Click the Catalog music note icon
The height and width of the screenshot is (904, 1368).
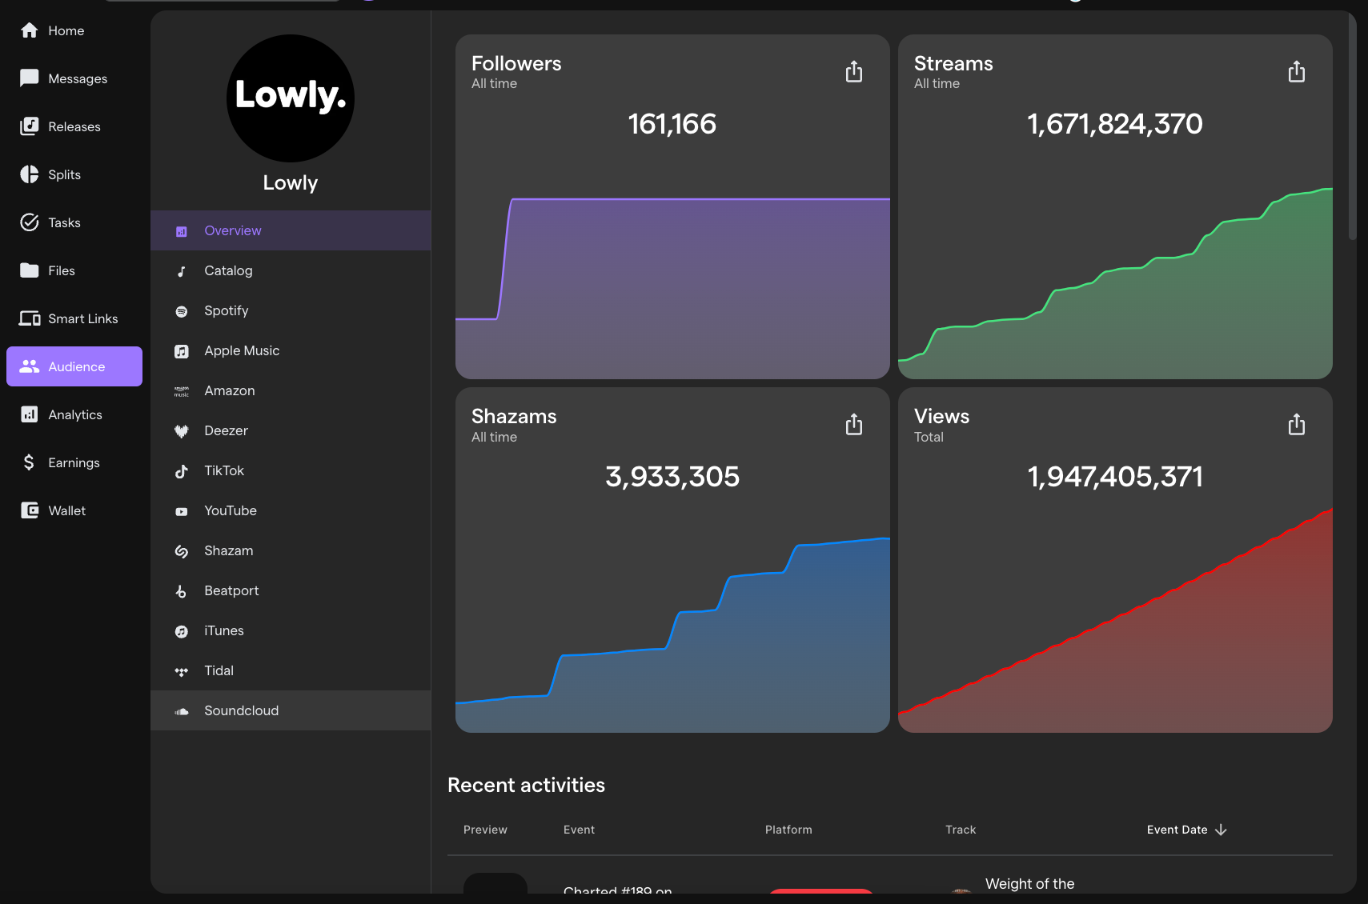[182, 271]
